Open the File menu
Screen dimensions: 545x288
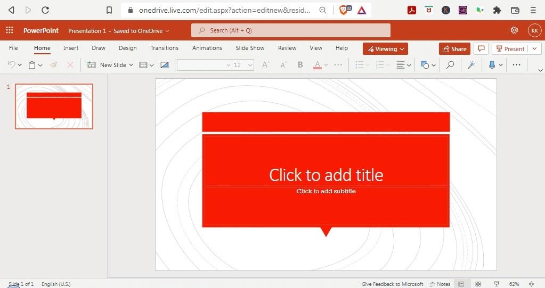click(13, 48)
